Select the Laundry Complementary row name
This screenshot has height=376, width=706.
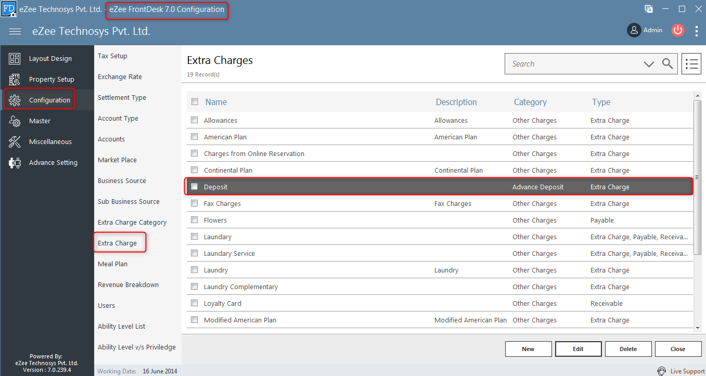(241, 287)
